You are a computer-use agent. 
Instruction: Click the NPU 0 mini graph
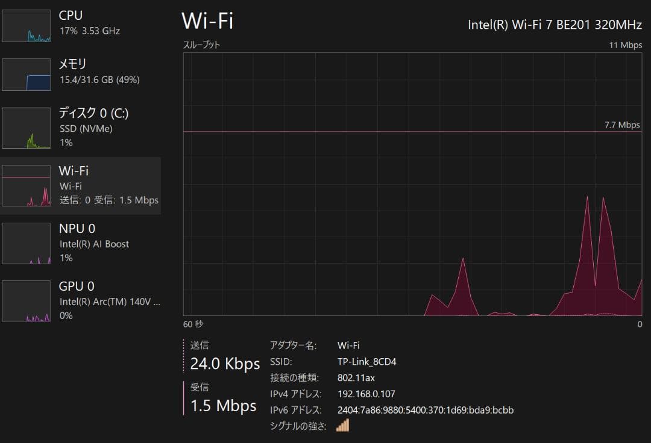tap(26, 243)
